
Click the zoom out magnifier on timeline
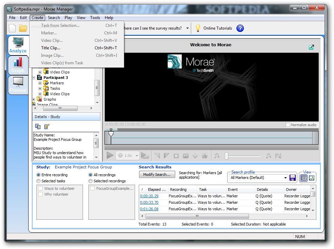pyautogui.click(x=217, y=156)
